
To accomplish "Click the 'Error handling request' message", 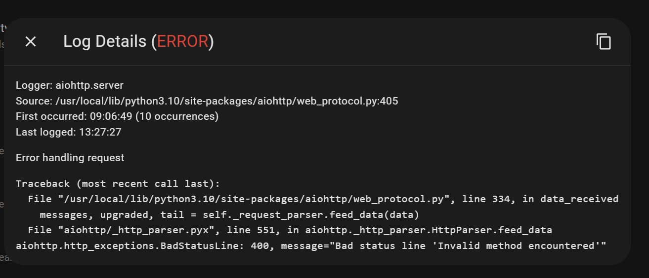I will [x=70, y=158].
